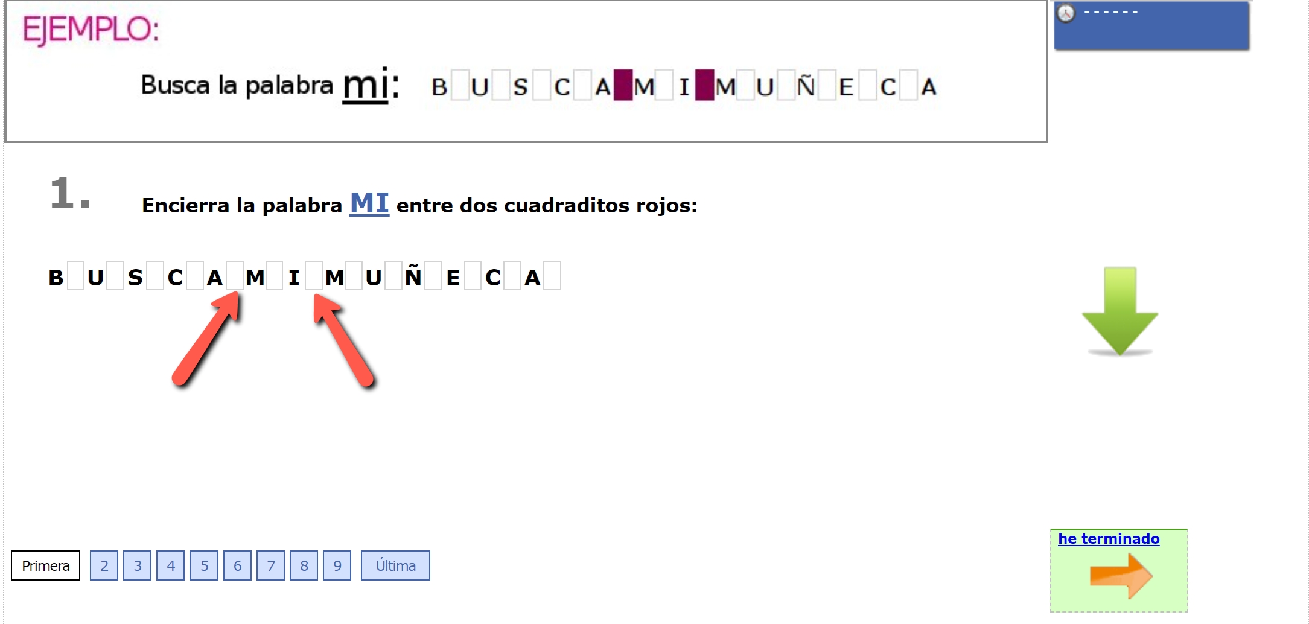Toggle the square between M and I
The image size is (1309, 624).
(275, 276)
